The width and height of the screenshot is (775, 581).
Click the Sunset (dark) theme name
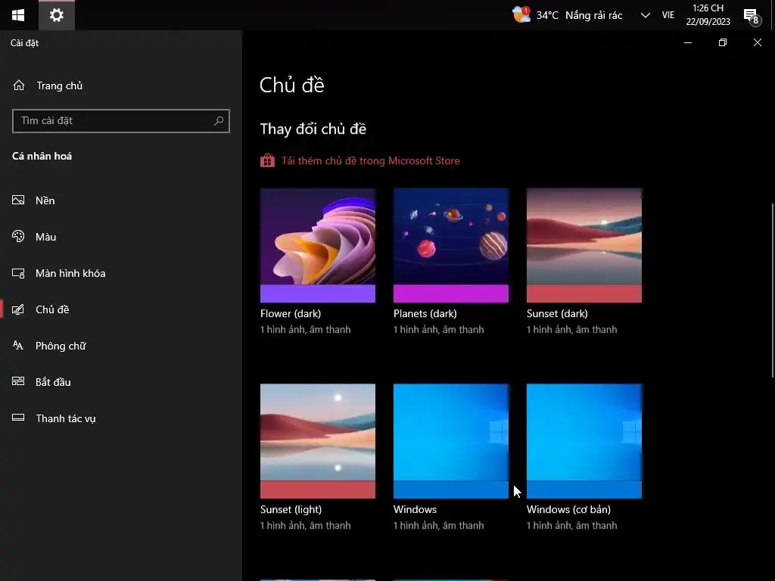tap(557, 314)
